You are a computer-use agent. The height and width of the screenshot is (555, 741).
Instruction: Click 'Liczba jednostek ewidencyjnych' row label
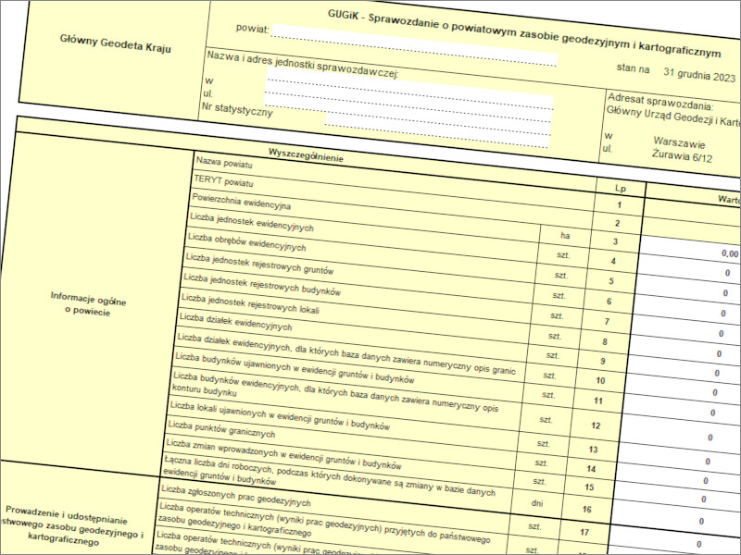point(251,222)
